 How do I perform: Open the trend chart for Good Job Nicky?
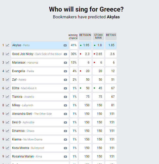[8, 54]
